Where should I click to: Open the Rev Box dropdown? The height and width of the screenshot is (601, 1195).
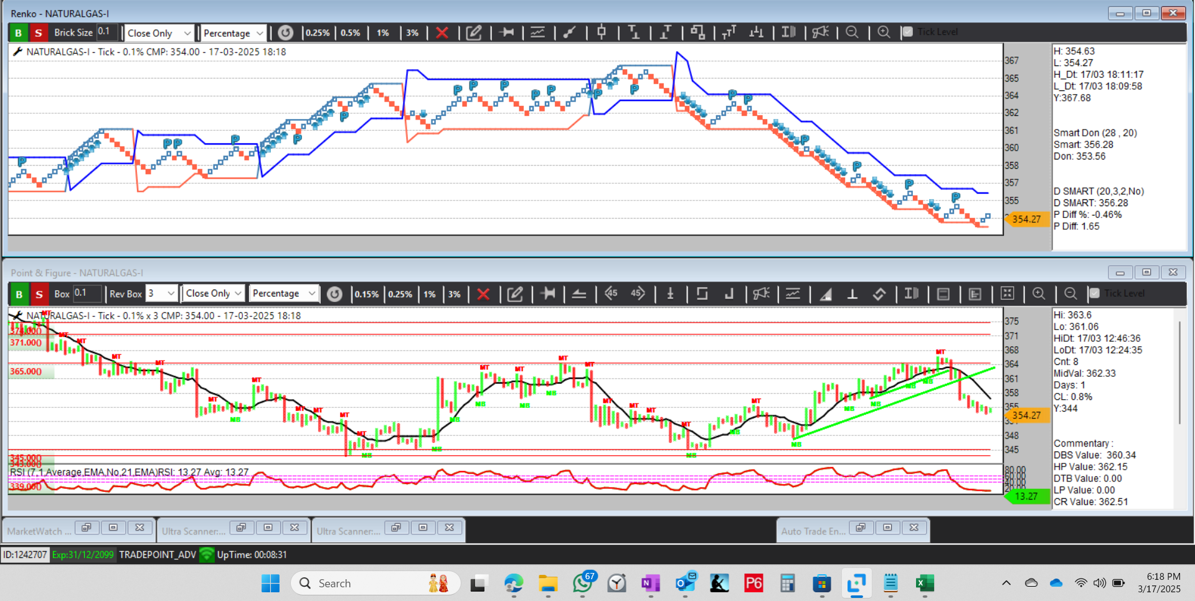161,293
